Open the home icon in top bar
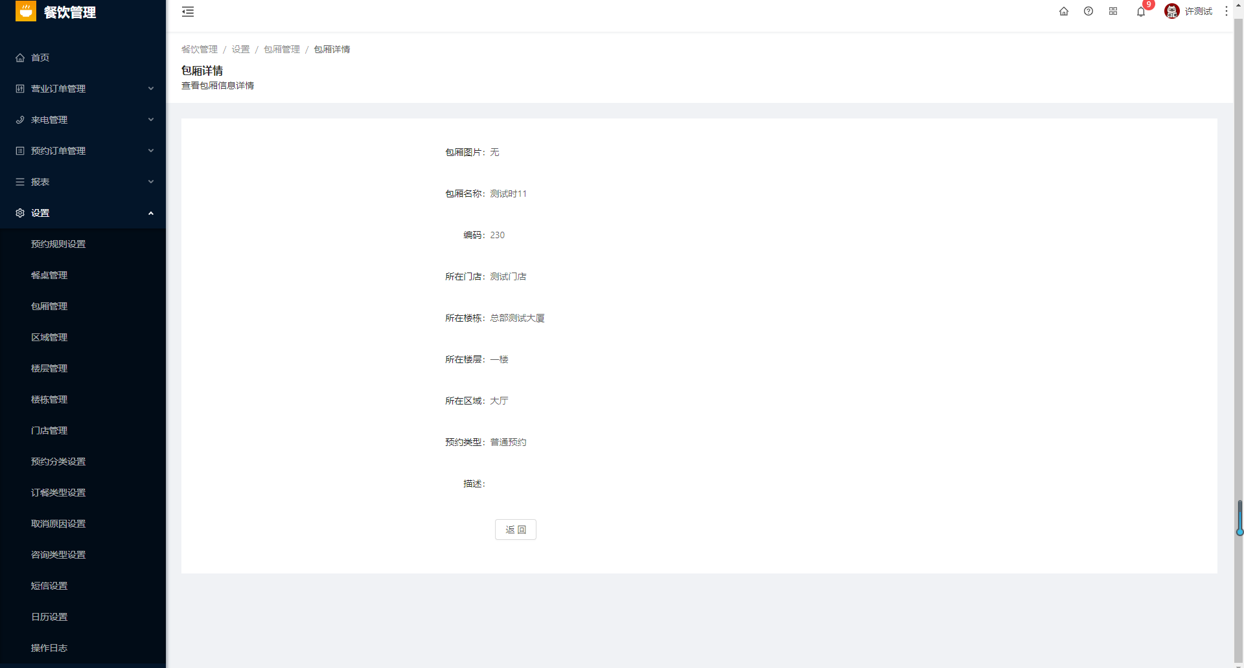 (1064, 11)
